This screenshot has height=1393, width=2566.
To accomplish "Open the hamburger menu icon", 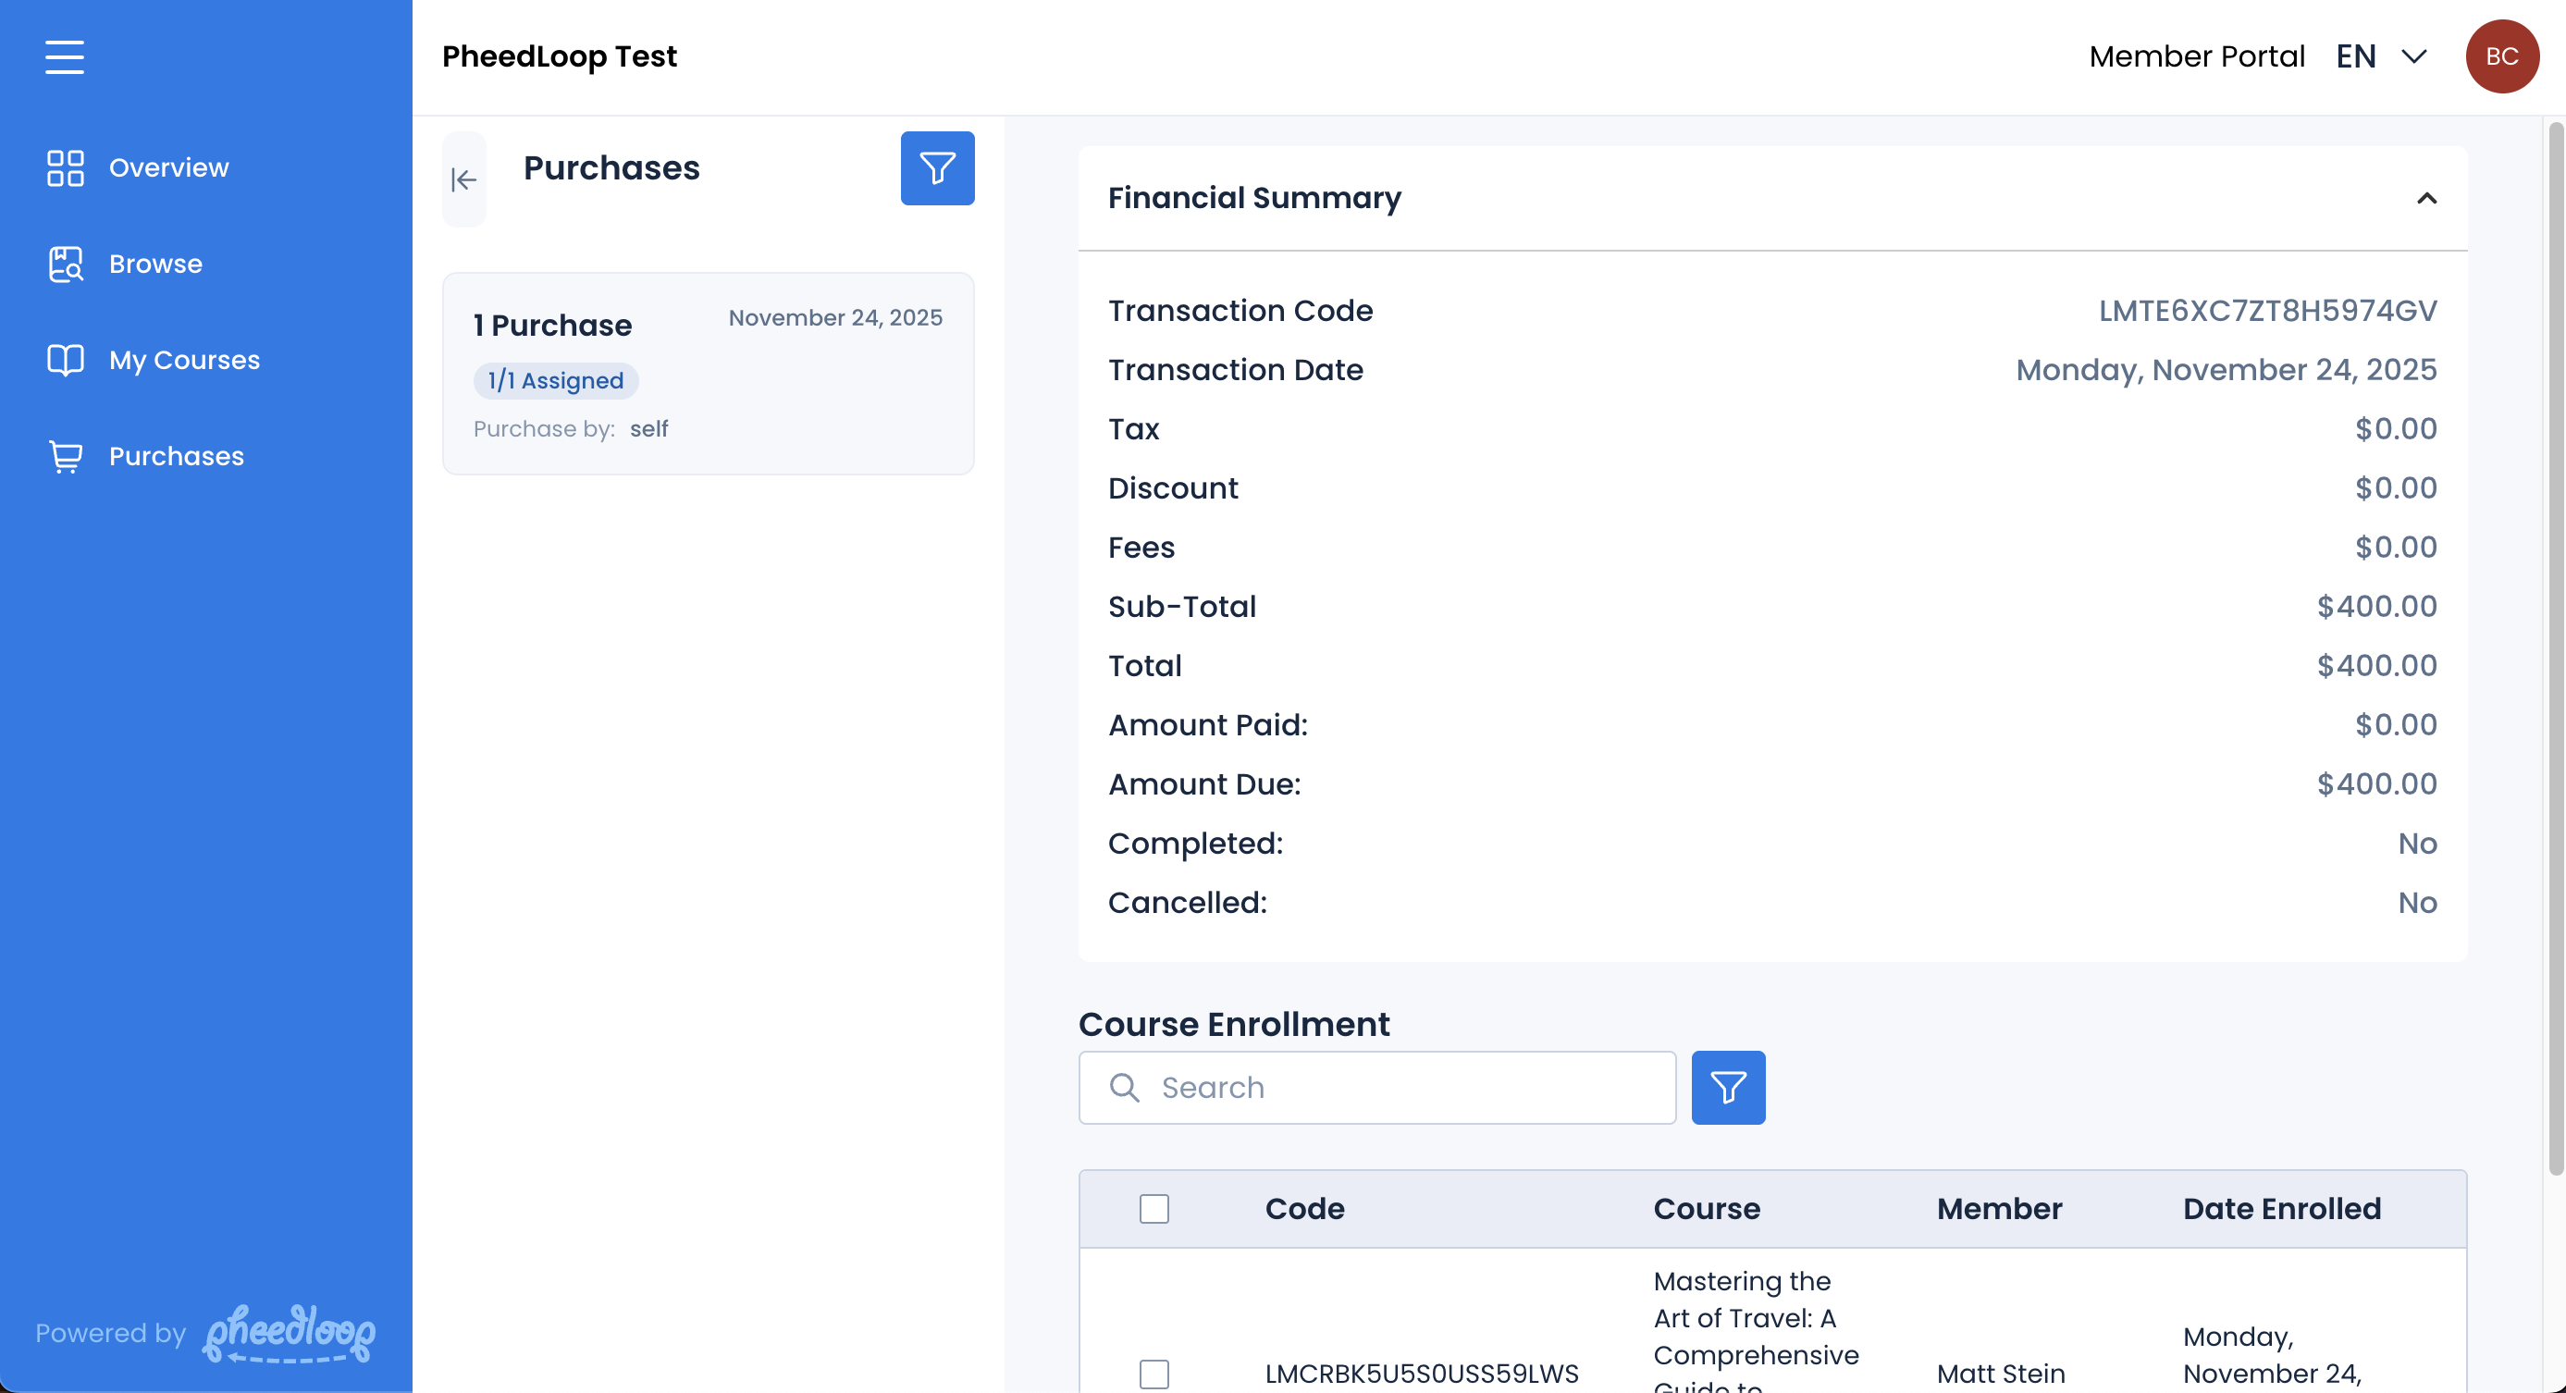I will pyautogui.click(x=65, y=56).
